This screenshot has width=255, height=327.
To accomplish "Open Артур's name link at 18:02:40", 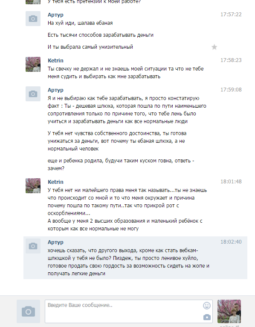I will (55, 242).
